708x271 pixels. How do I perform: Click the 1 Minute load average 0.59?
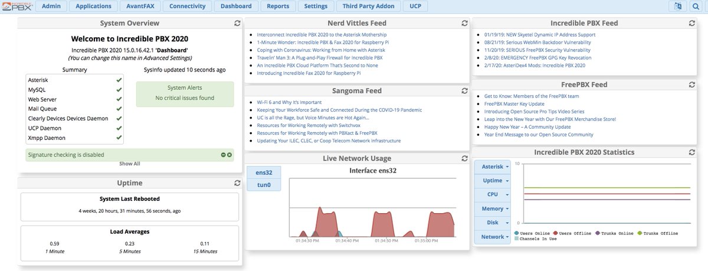tap(54, 243)
